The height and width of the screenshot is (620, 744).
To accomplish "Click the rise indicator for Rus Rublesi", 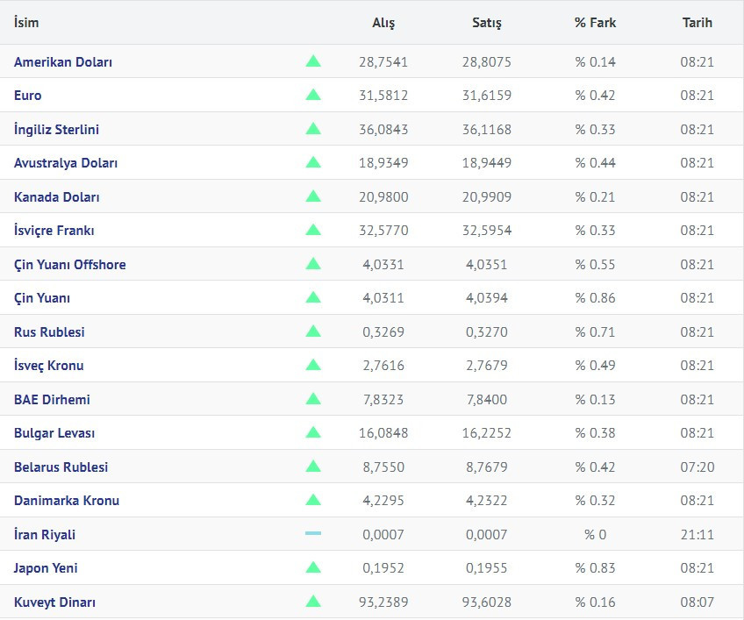I will [x=313, y=331].
